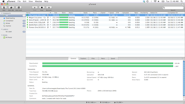Select Active filter in sidebar

[8, 23]
